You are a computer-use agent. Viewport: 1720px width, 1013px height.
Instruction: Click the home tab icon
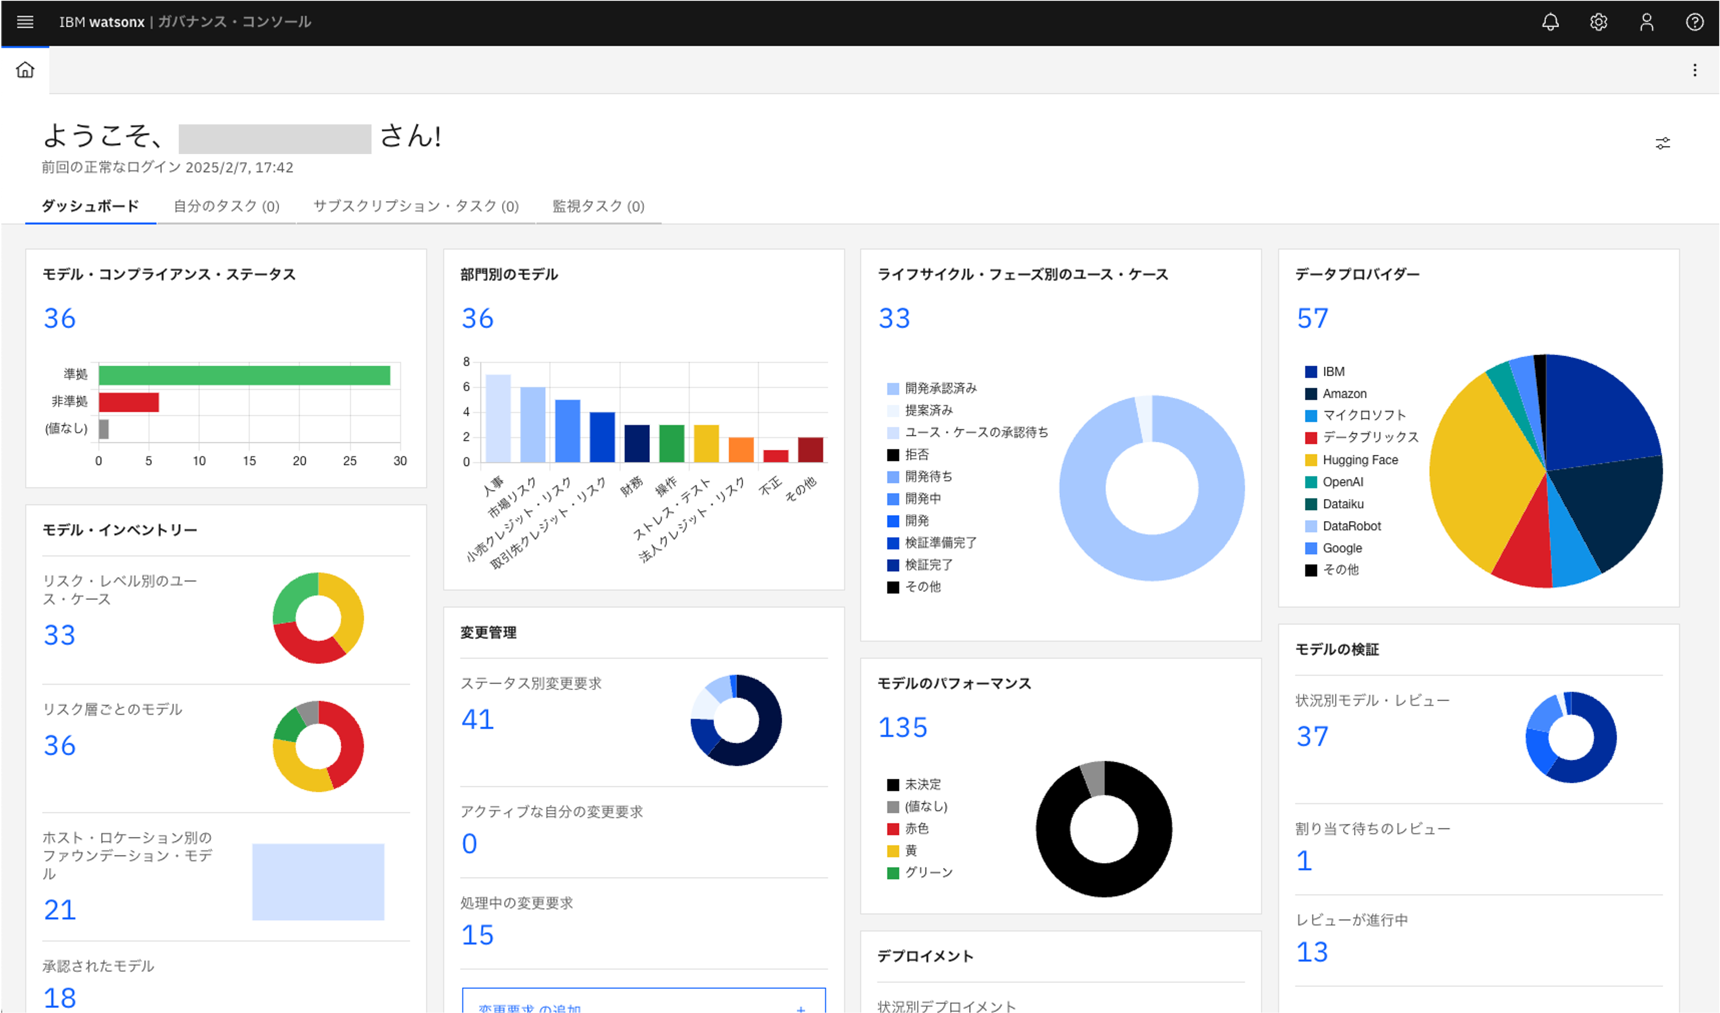point(25,70)
